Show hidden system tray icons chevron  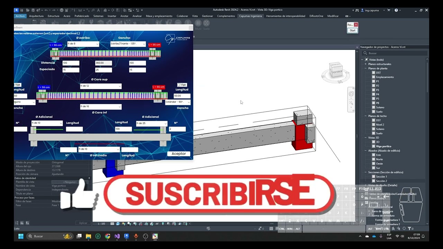click(360, 236)
